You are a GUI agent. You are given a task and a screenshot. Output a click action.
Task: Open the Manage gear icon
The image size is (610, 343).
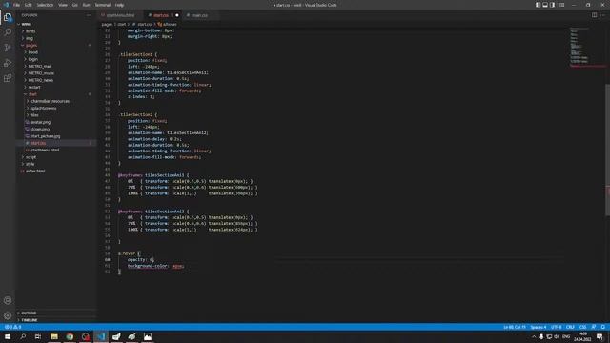point(8,315)
